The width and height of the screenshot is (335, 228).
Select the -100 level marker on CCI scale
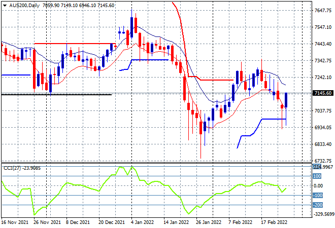[x=318, y=196]
